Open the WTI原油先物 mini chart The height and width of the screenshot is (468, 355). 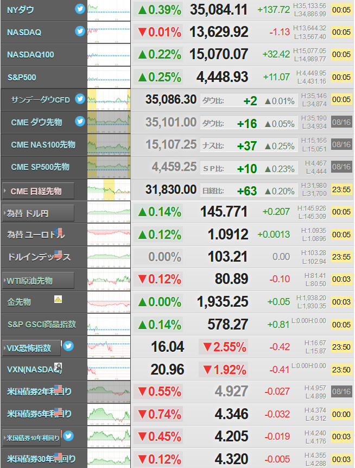click(109, 280)
